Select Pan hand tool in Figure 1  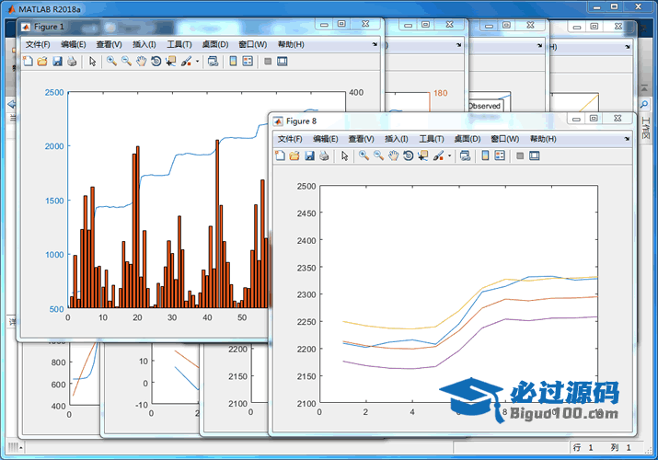141,62
